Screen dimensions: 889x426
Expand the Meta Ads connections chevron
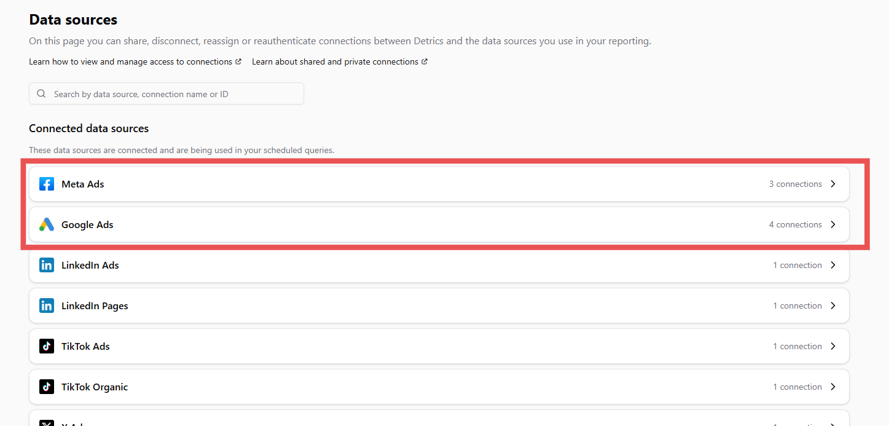pos(833,183)
